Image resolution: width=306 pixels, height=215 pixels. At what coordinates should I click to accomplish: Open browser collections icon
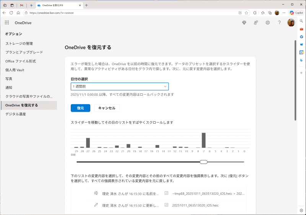pyautogui.click(x=270, y=13)
